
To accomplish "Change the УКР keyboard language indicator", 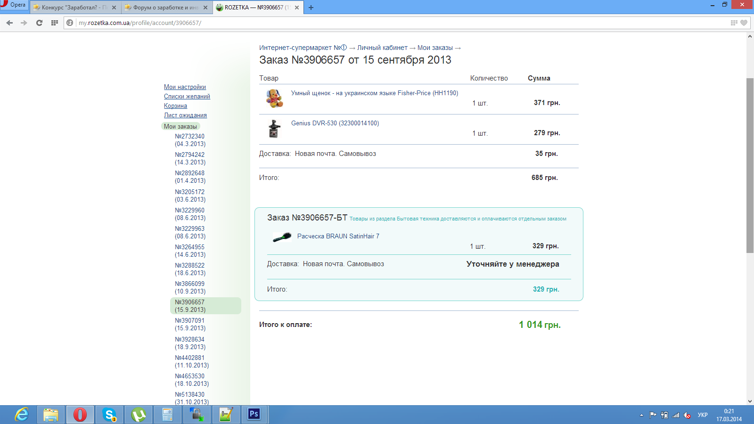I will [703, 415].
